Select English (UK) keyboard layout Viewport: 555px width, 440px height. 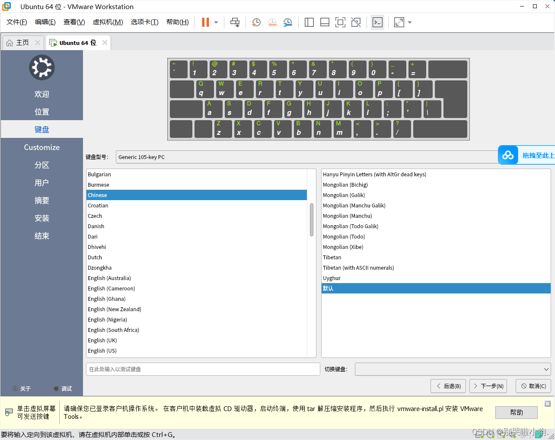coord(197,340)
